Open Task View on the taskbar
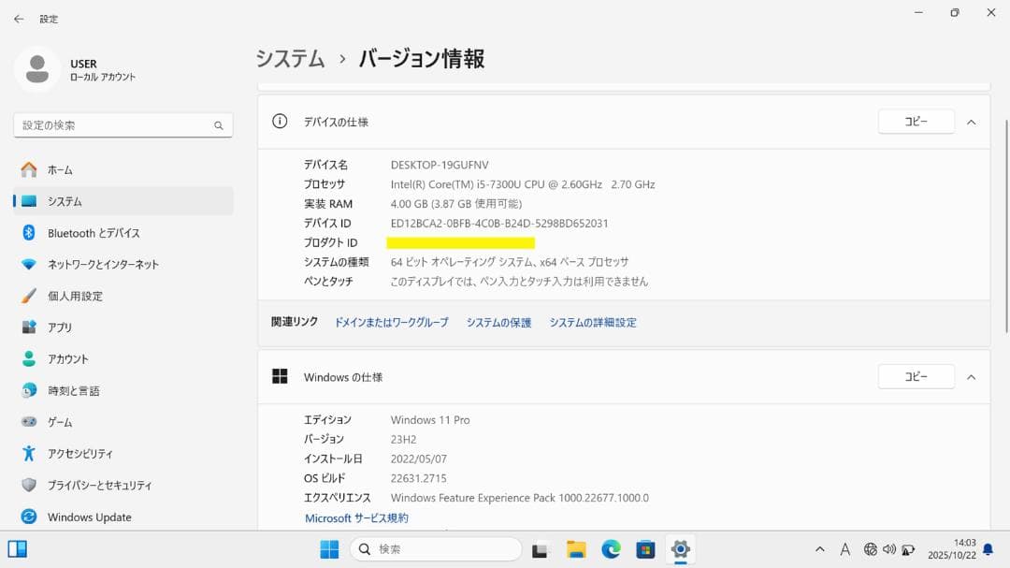The width and height of the screenshot is (1010, 568). (540, 550)
